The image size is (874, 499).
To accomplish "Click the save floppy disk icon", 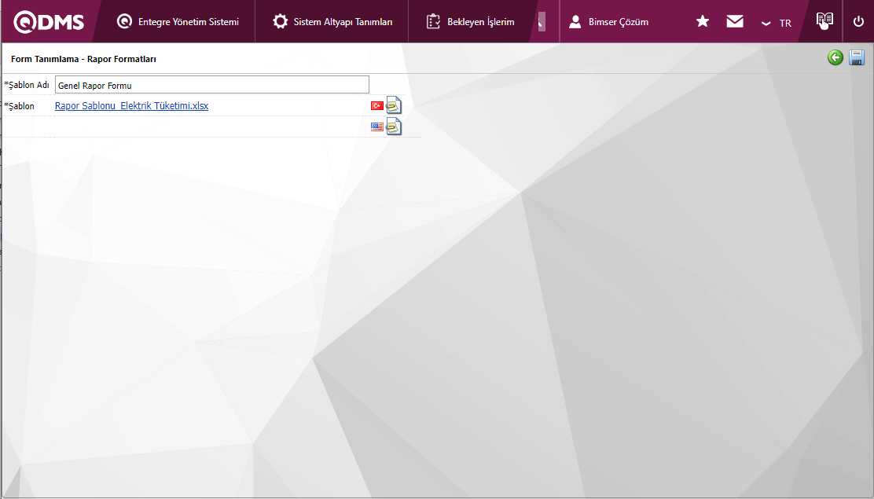I will [x=857, y=57].
